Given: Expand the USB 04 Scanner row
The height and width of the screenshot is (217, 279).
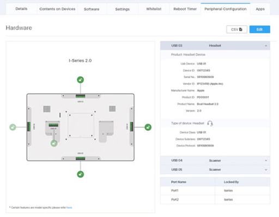Looking at the screenshot, I should point(215,160).
